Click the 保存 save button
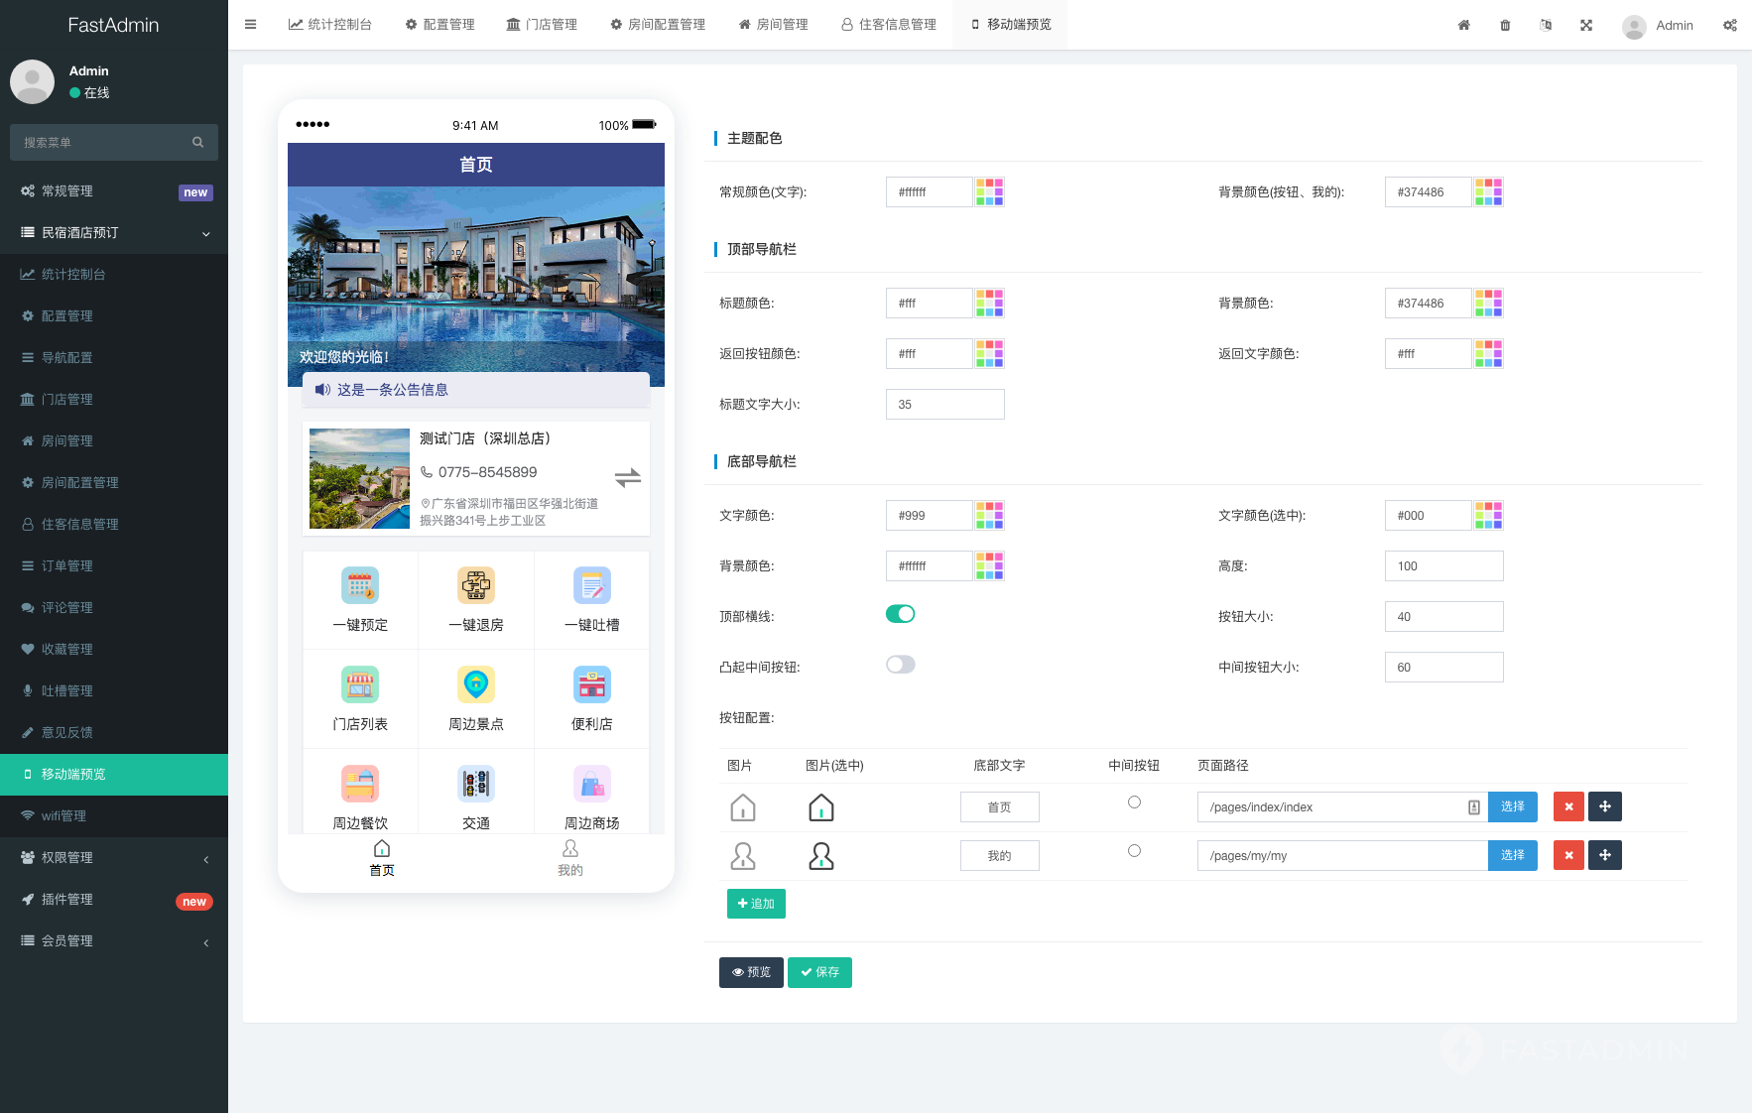The height and width of the screenshot is (1113, 1752). tap(819, 972)
